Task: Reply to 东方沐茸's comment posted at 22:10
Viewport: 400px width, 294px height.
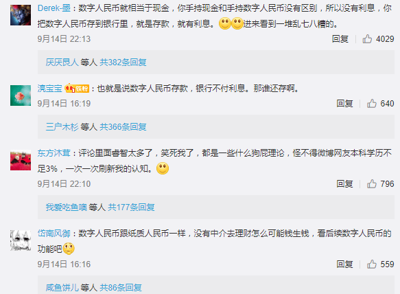Action: pos(344,184)
